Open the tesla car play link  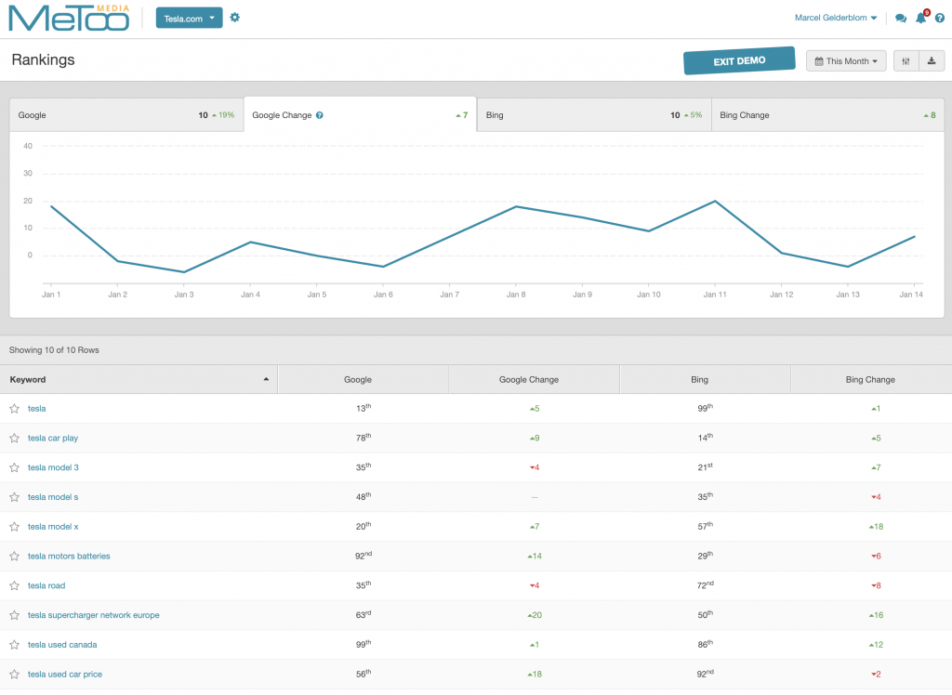[53, 439]
